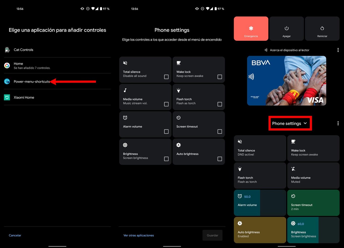Open the Power-menu-shortcuts app entry
This screenshot has width=344, height=248.
[31, 81]
